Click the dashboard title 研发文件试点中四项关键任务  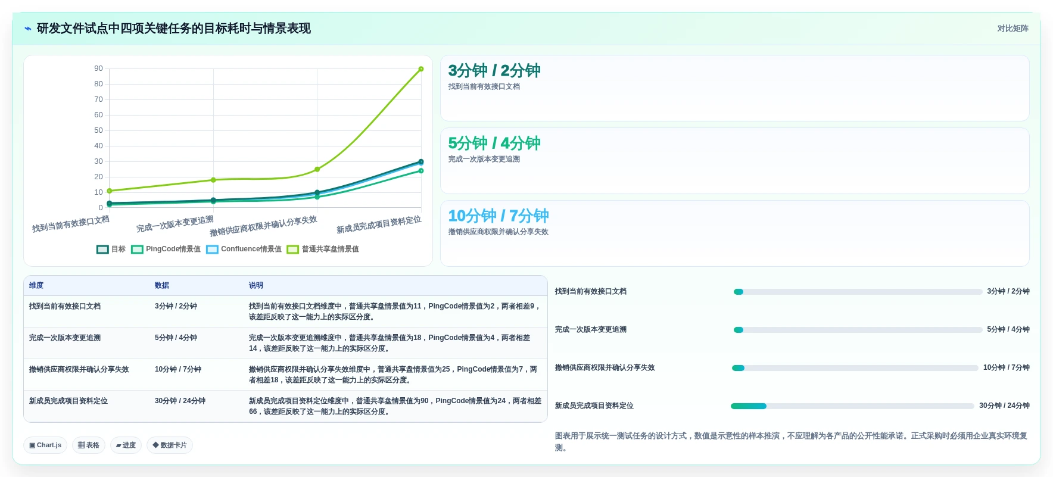point(174,29)
